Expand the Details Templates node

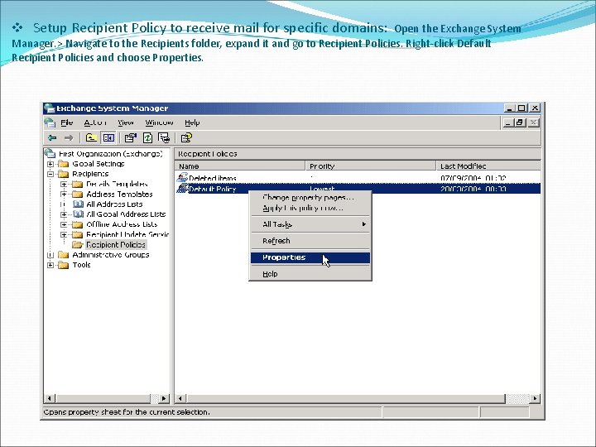point(64,185)
